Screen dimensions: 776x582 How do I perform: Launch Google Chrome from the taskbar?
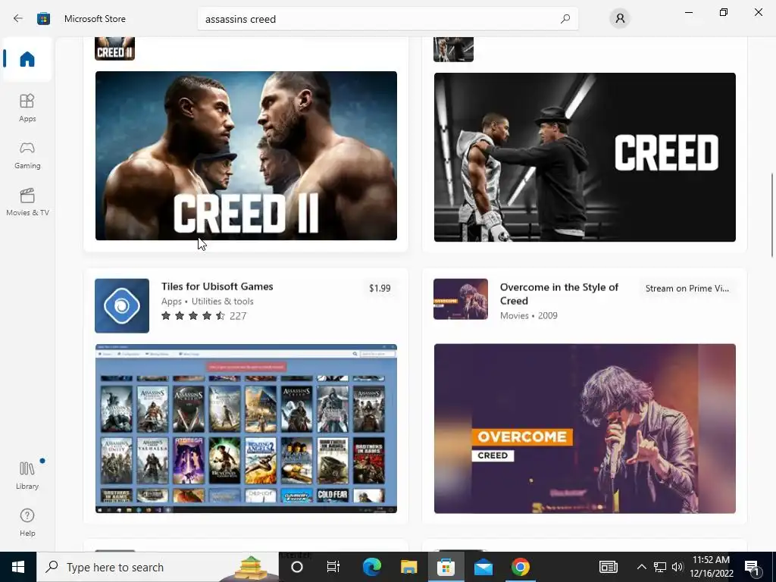pos(520,567)
